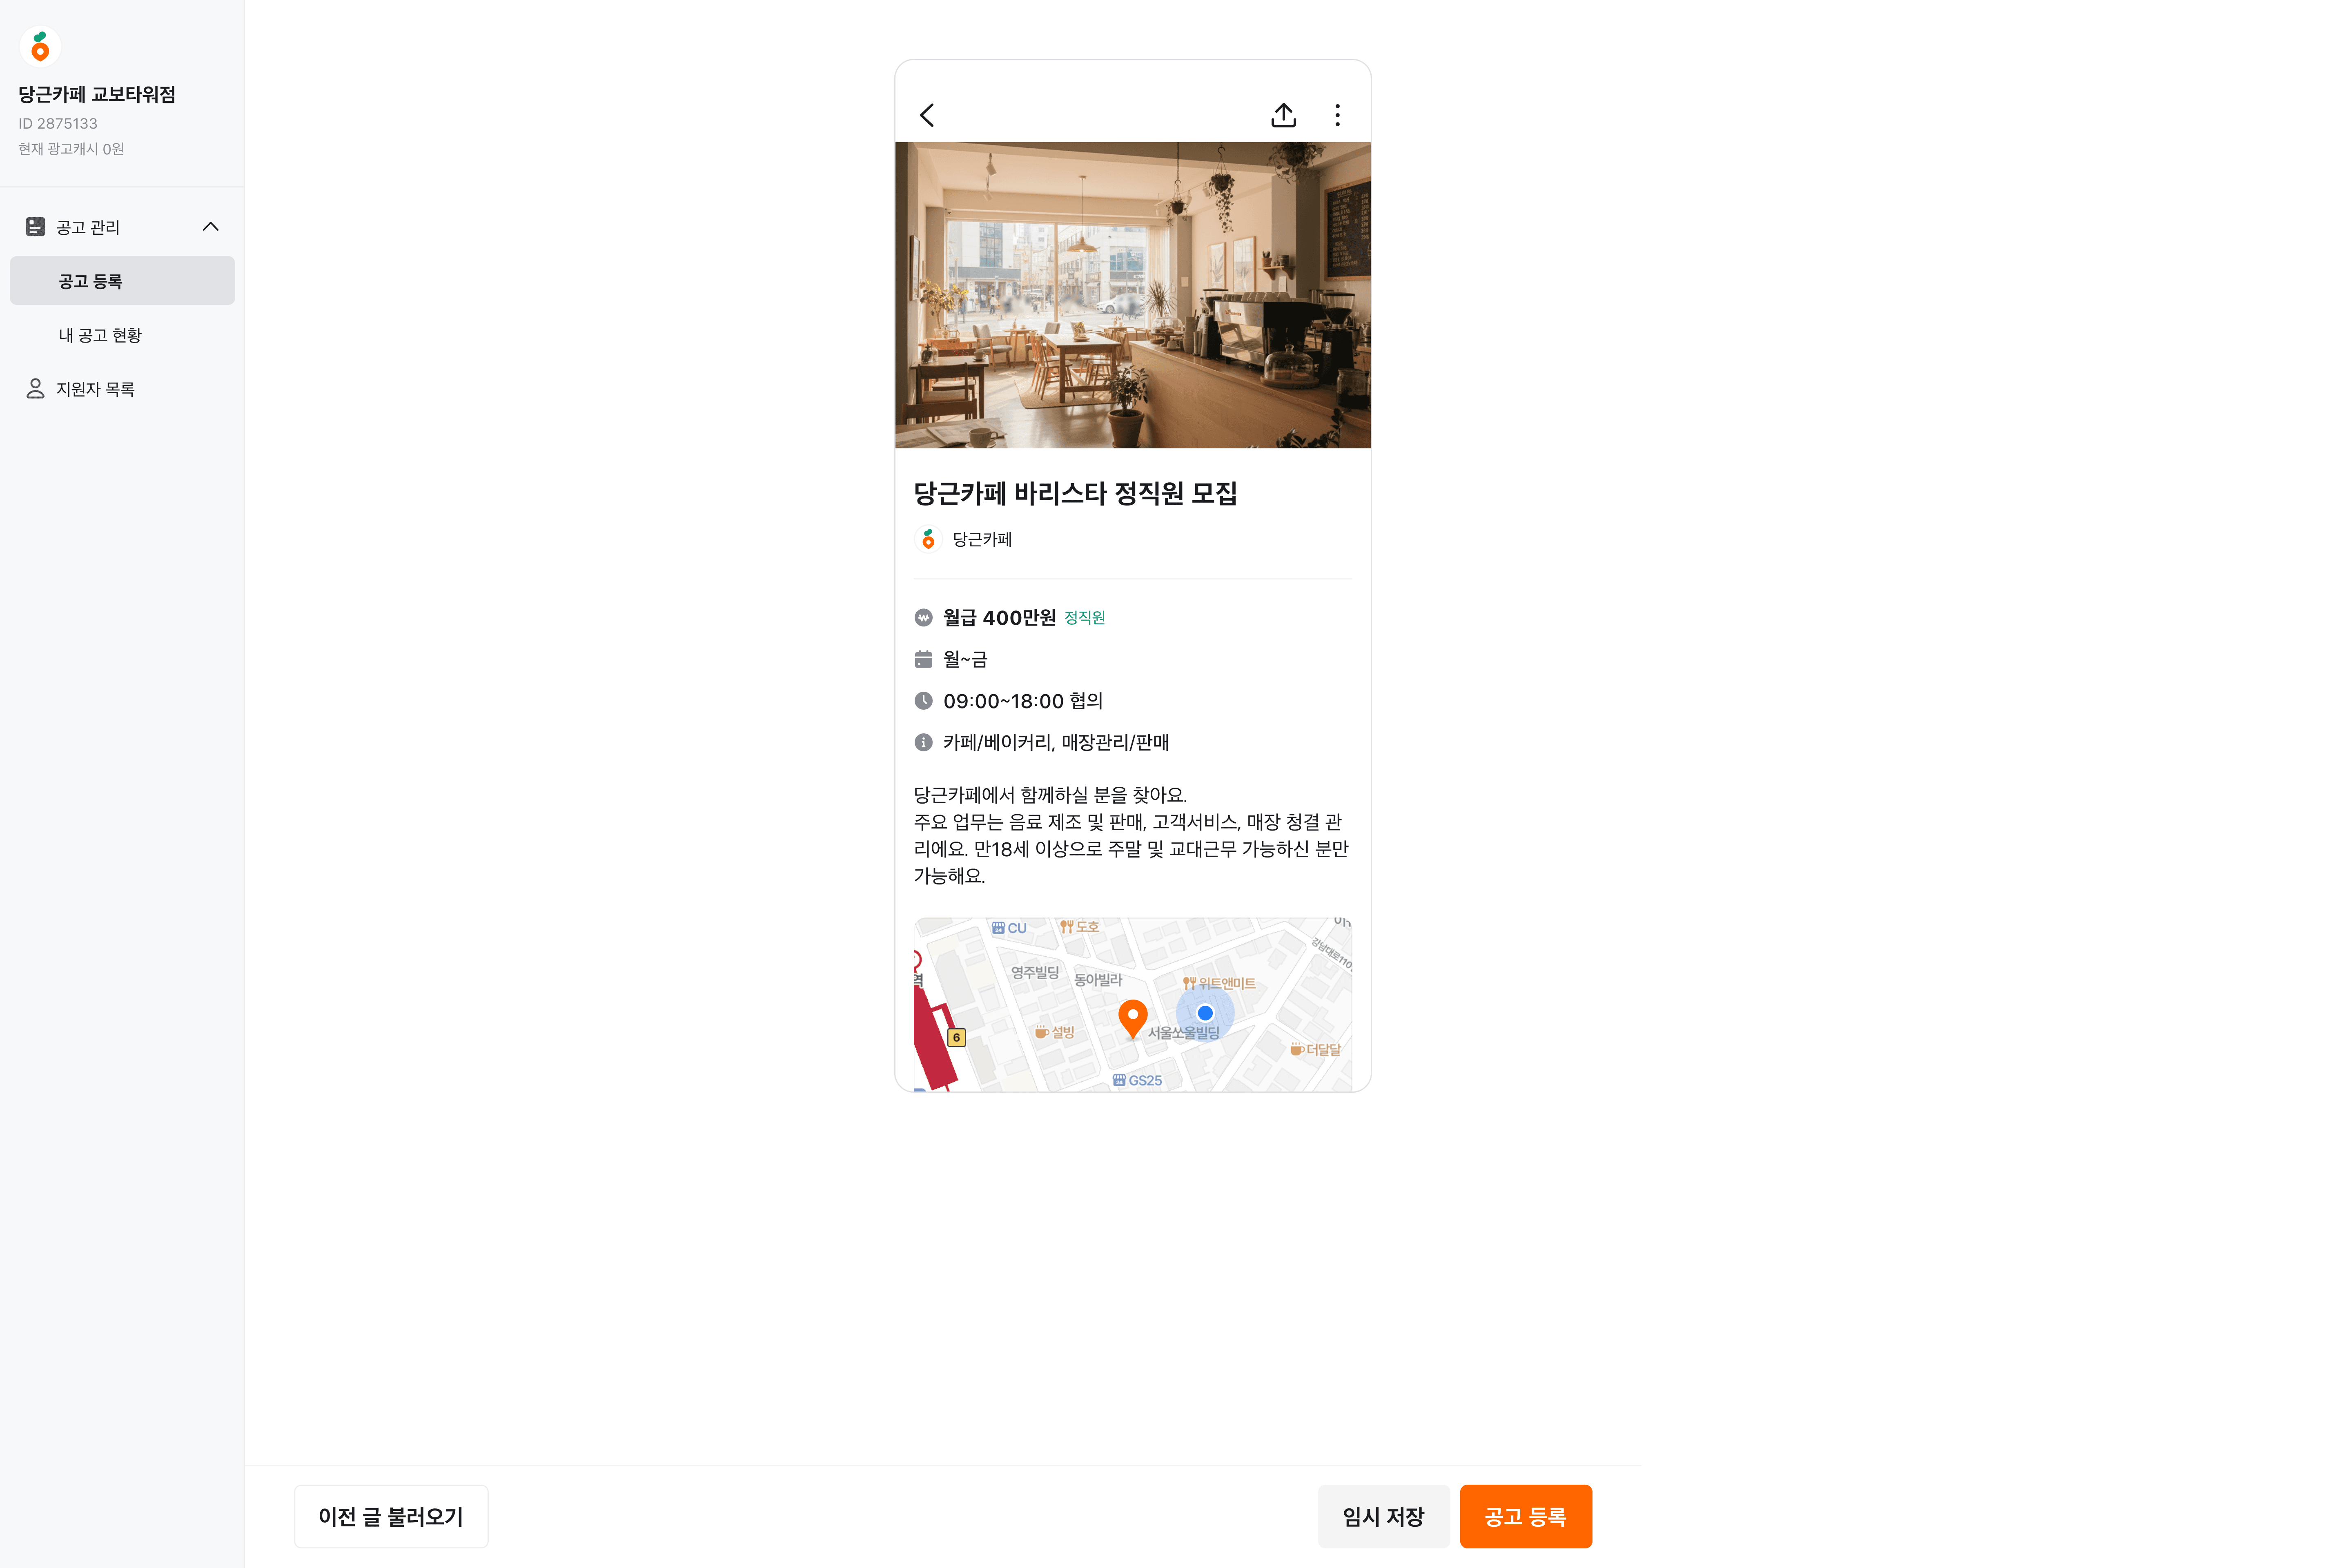Collapse the 공고 관리 chevron
Viewport: 2352px width, 1568px height.
point(210,227)
